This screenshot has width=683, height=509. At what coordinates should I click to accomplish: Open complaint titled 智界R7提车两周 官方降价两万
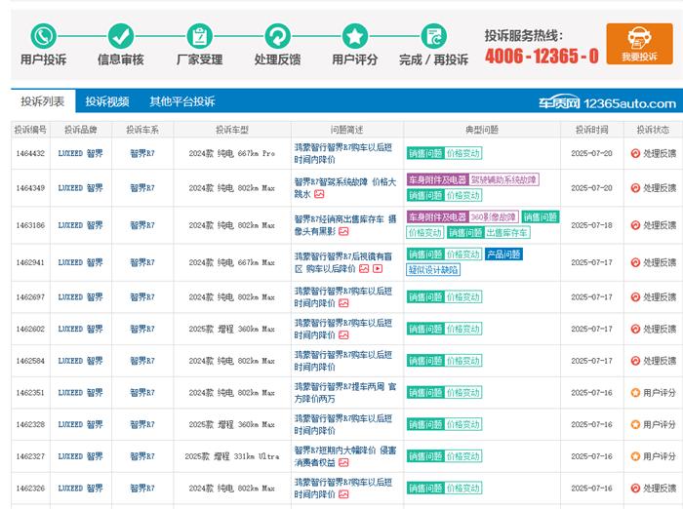344,393
